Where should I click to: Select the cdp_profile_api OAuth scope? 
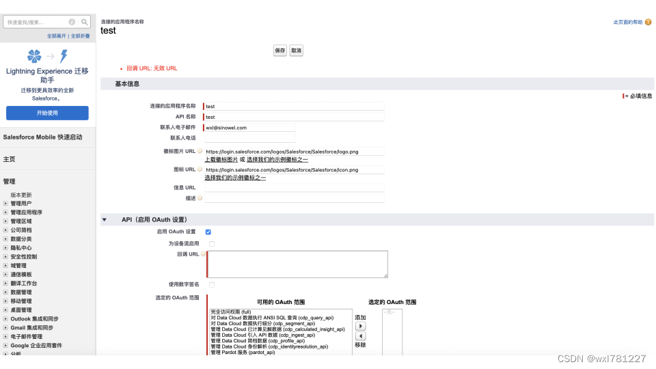[x=258, y=341]
